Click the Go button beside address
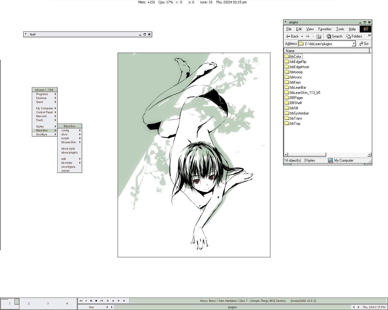The height and width of the screenshot is (310, 388). click(364, 44)
